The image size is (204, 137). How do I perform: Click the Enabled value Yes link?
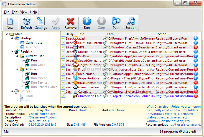pos(21,110)
